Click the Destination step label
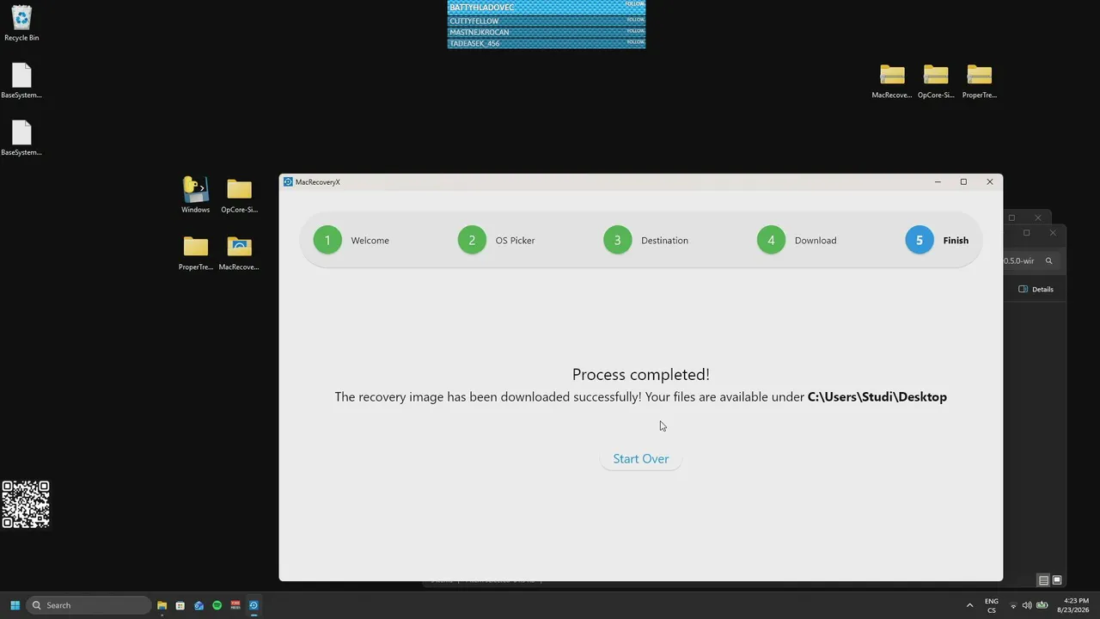The image size is (1100, 619). click(664, 241)
